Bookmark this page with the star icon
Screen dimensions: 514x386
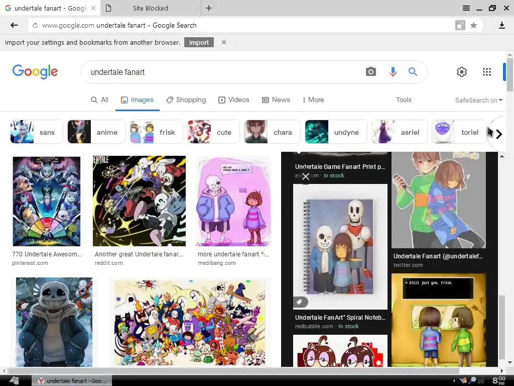tap(473, 25)
